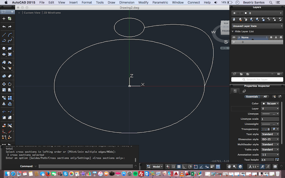Open the Text style Standard dropdown
This screenshot has width=285, height=178.
270,134
